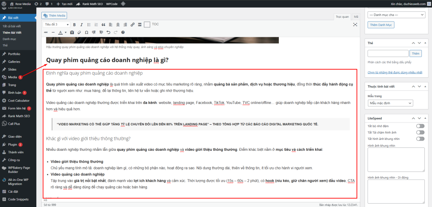Toggle paste as text clipboard icon
The image size is (432, 207).
[72, 32]
